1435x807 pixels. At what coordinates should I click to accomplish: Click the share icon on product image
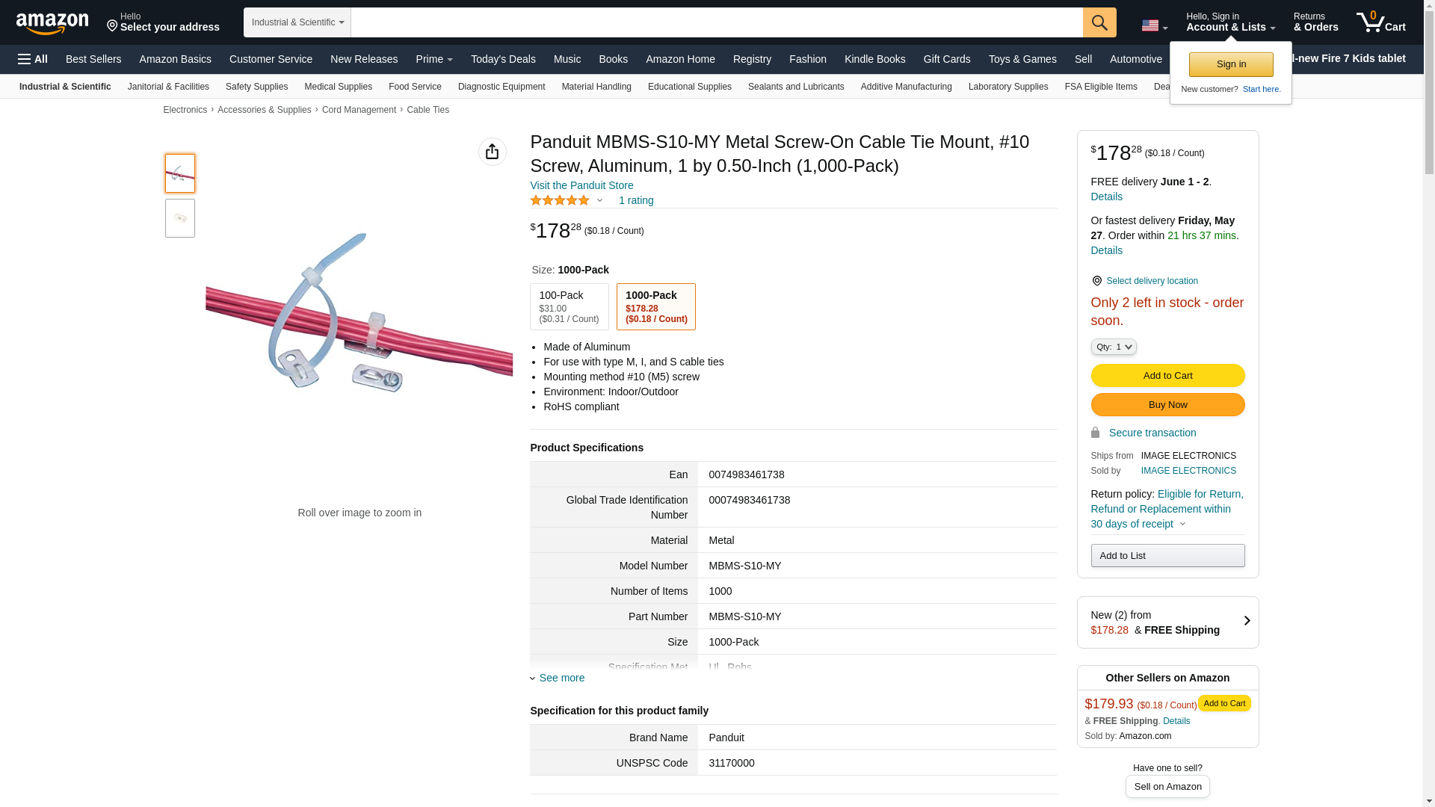tap(492, 152)
